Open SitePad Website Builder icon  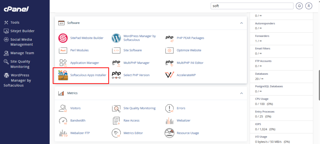63,38
